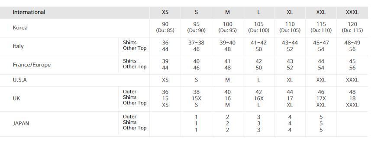Image resolution: width=381 pixels, height=157 pixels.
Task: Click the JAPAN row label
Action: coord(21,123)
